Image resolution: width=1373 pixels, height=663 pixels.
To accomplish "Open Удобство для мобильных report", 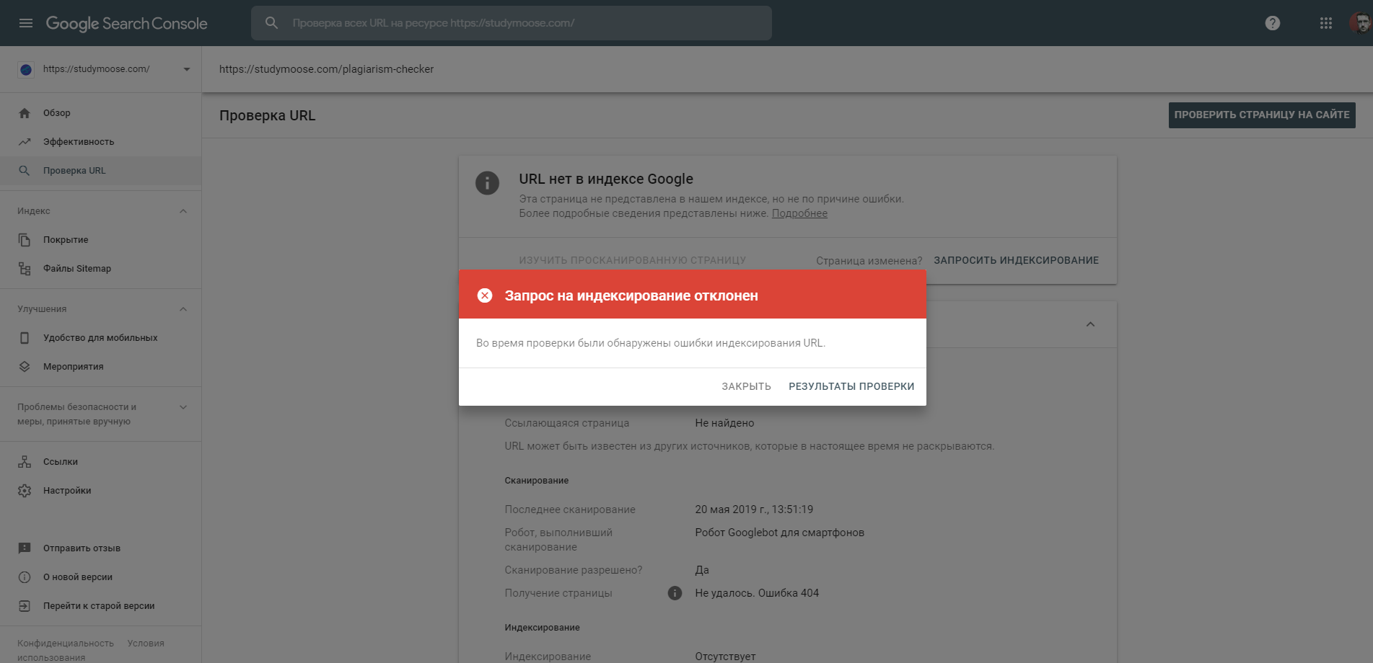I will [x=100, y=338].
